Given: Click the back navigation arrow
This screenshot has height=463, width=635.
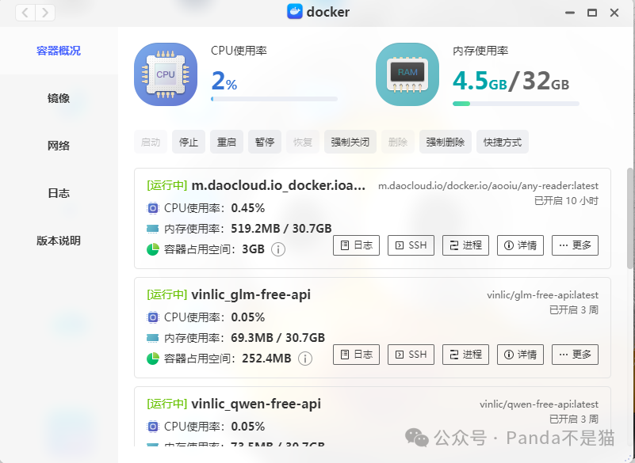Looking at the screenshot, I should (x=25, y=13).
